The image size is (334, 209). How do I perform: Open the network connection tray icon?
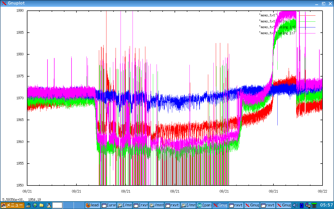[x=308, y=205]
